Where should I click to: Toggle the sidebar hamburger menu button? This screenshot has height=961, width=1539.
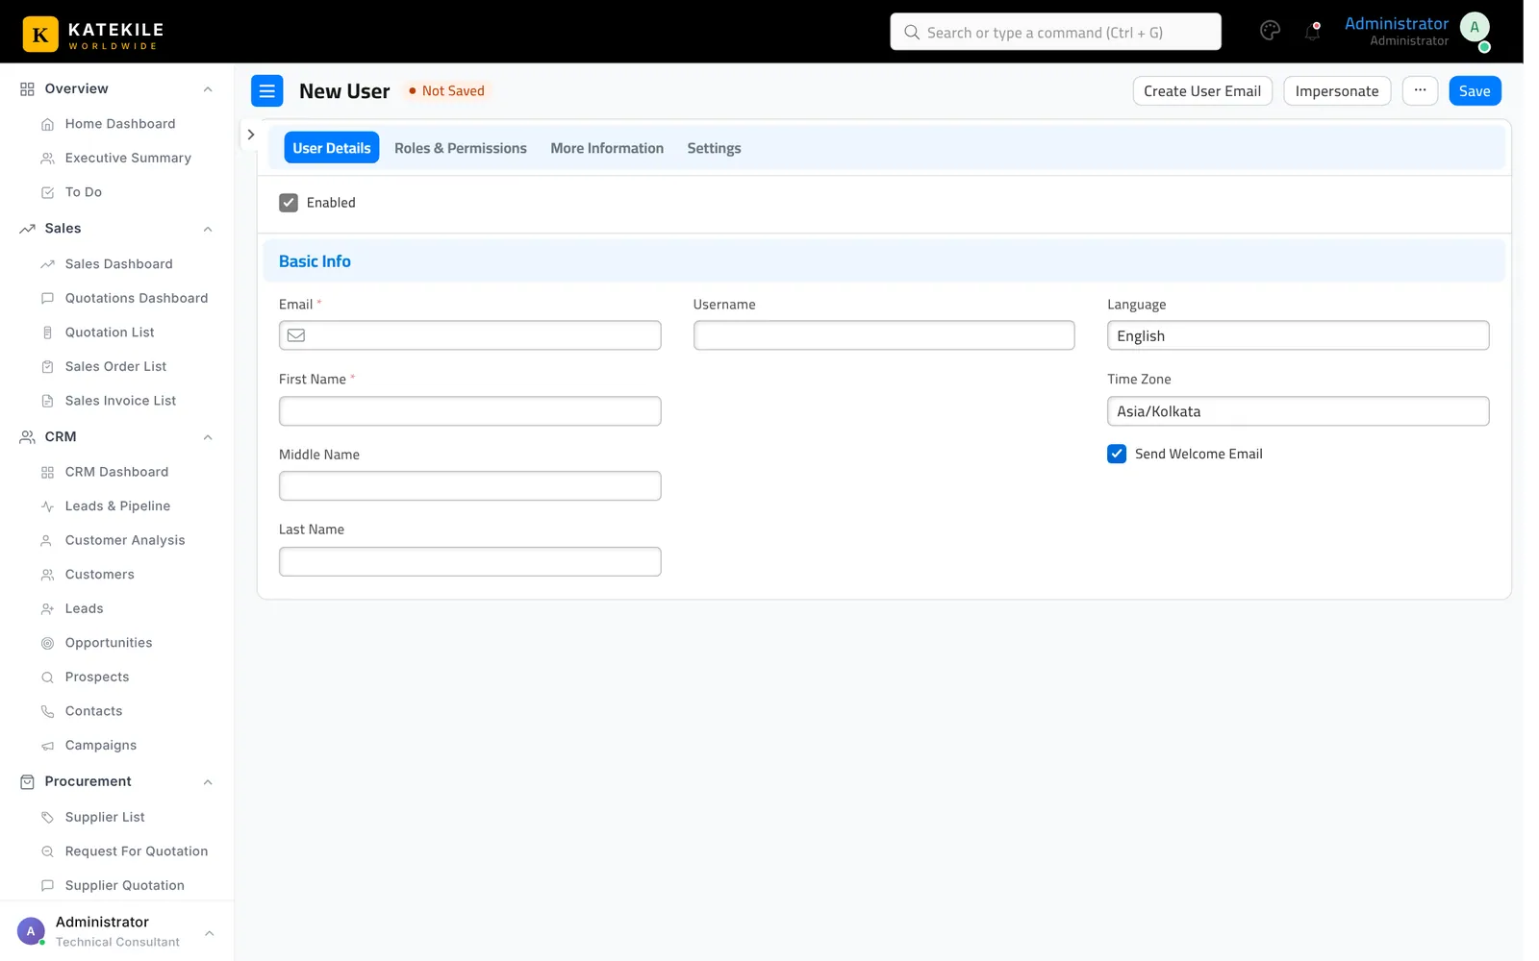click(x=267, y=91)
